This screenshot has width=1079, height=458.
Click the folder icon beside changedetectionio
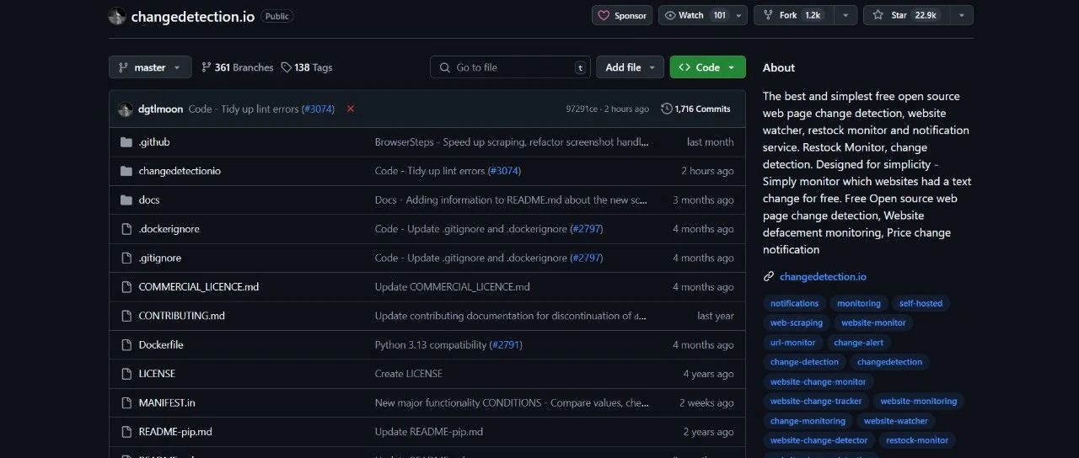tap(126, 171)
